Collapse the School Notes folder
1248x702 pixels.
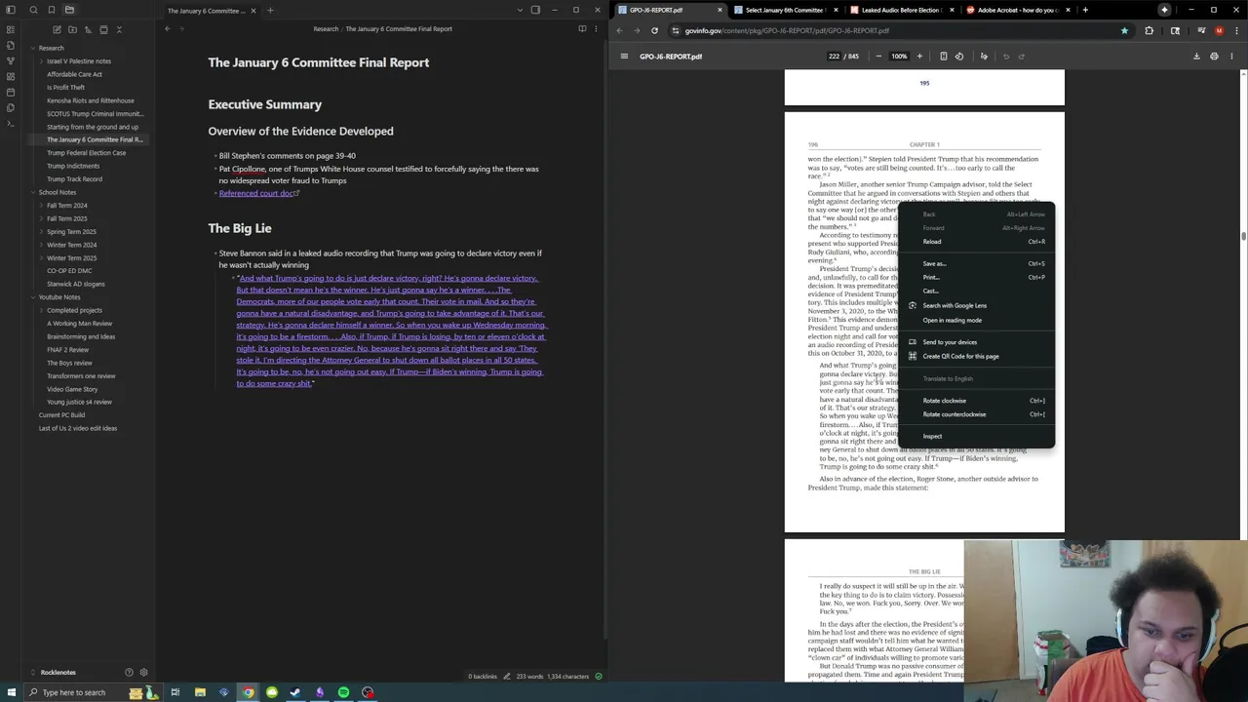[33, 192]
